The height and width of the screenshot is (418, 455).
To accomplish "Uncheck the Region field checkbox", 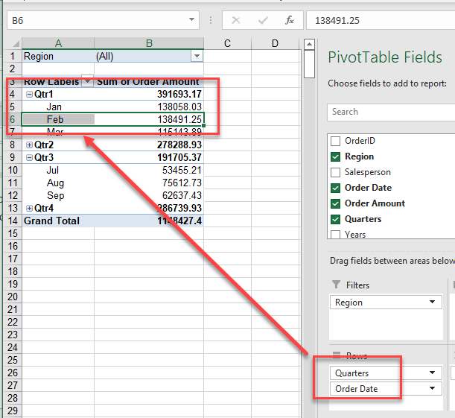I will point(335,156).
